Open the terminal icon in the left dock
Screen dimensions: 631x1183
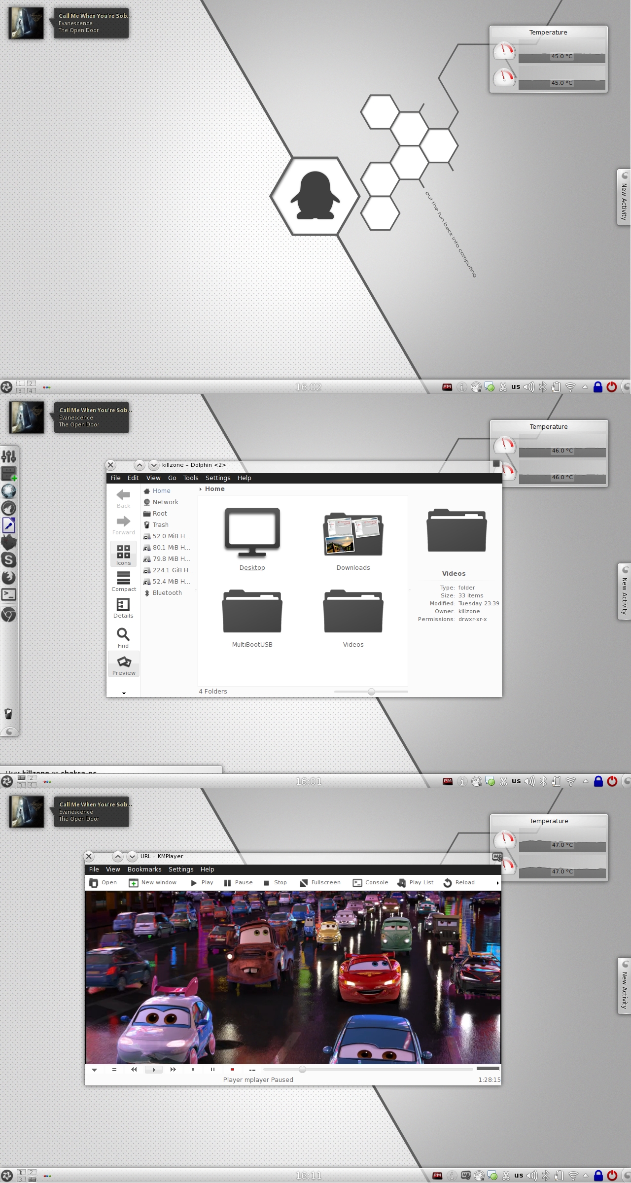[9, 594]
